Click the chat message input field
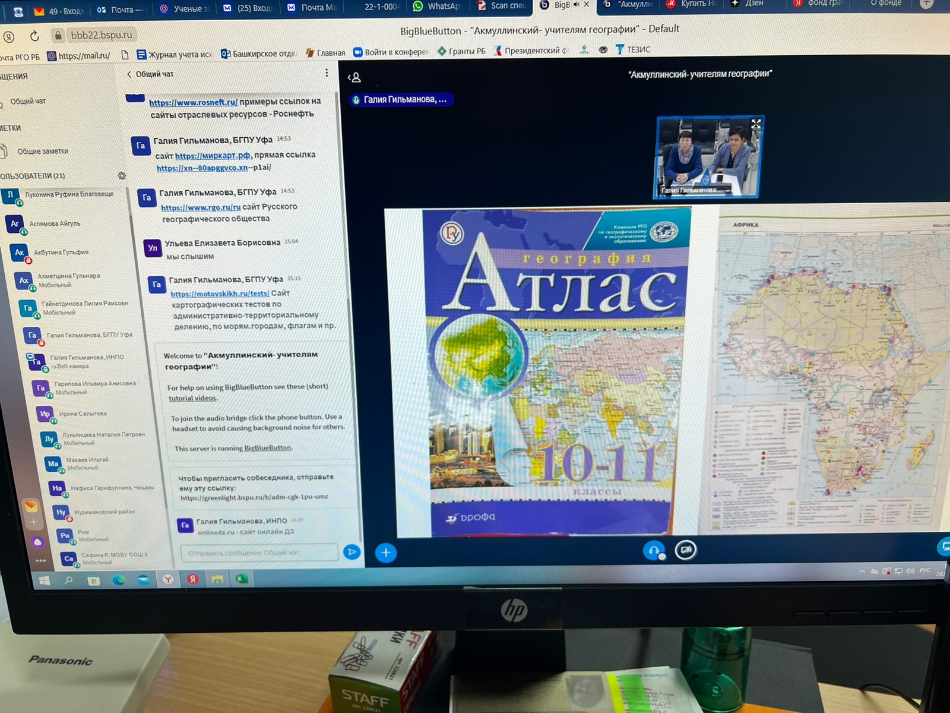This screenshot has width=950, height=713. click(x=258, y=553)
